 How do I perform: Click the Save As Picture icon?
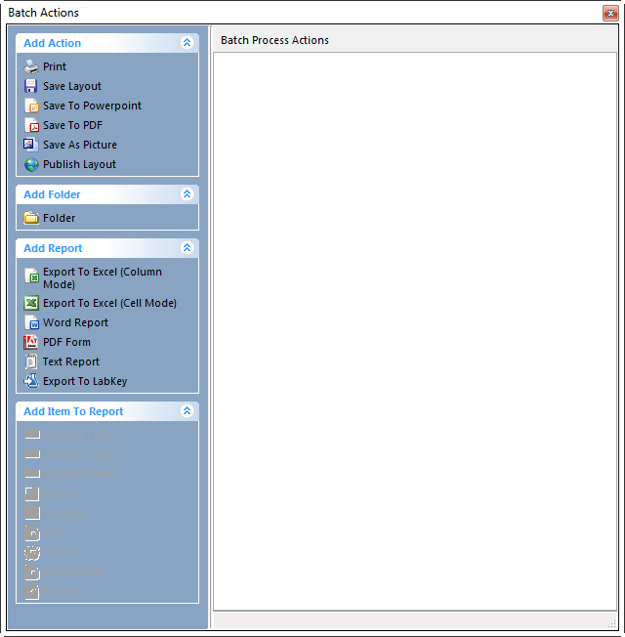(31, 145)
